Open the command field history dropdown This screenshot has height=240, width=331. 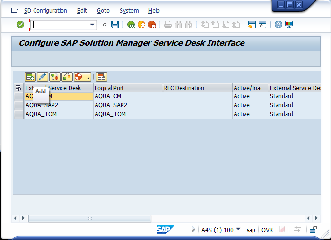pos(92,25)
